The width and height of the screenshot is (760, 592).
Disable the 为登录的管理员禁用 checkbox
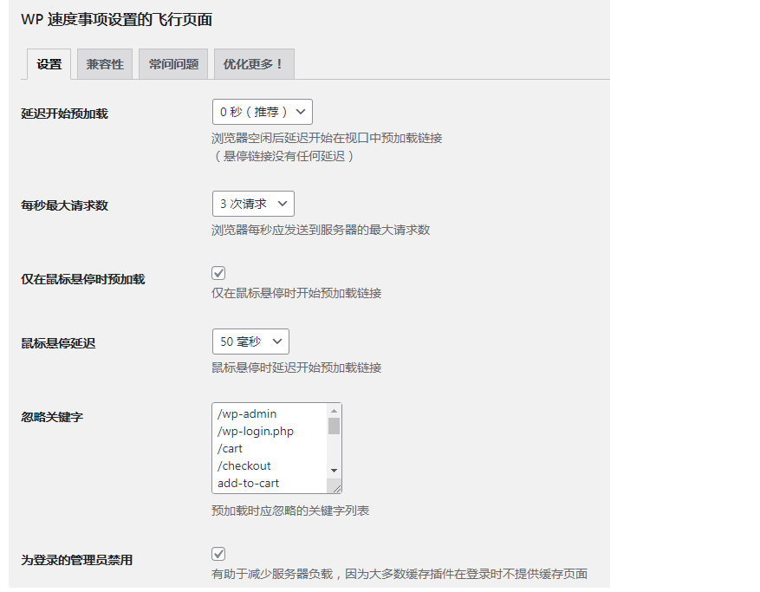pyautogui.click(x=218, y=553)
